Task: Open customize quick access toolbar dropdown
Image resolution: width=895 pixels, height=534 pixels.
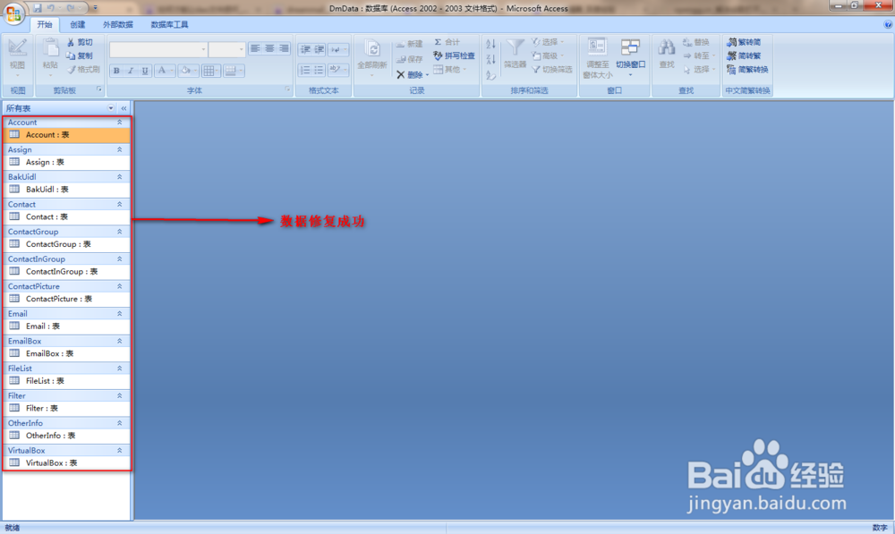Action: (96, 8)
